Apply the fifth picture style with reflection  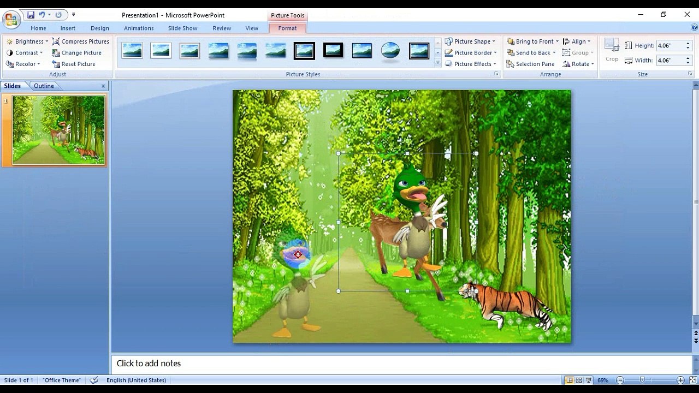coord(247,51)
